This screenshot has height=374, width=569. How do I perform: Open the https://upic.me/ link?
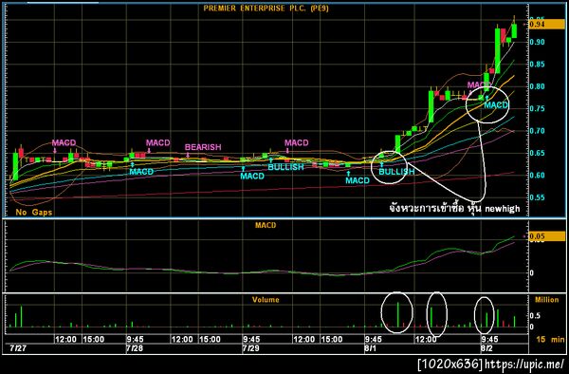524,364
